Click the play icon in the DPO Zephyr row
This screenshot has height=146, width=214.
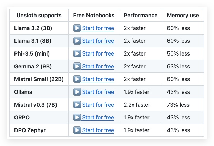coord(77,130)
